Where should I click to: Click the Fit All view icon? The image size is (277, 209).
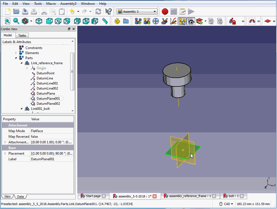pyautogui.click(x=7, y=21)
